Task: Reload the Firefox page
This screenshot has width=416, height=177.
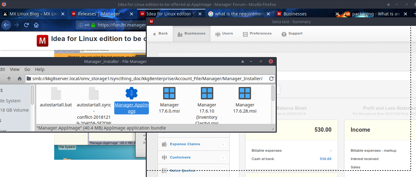Action: (x=26, y=25)
